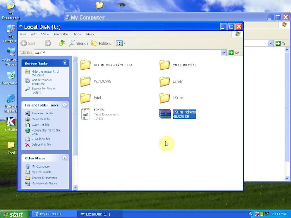This screenshot has height=218, width=291.
Task: Collapse the Other Places panel
Action: tap(65, 158)
